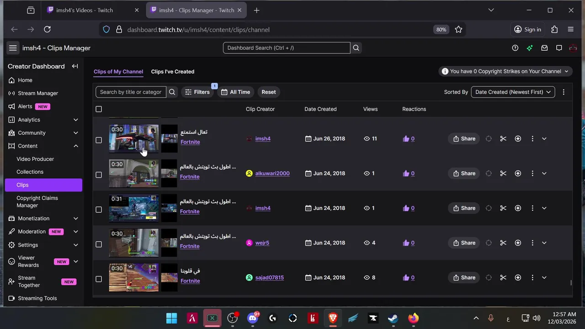The height and width of the screenshot is (329, 585).
Task: Open the sajad07815 clip creator link
Action: click(x=269, y=277)
